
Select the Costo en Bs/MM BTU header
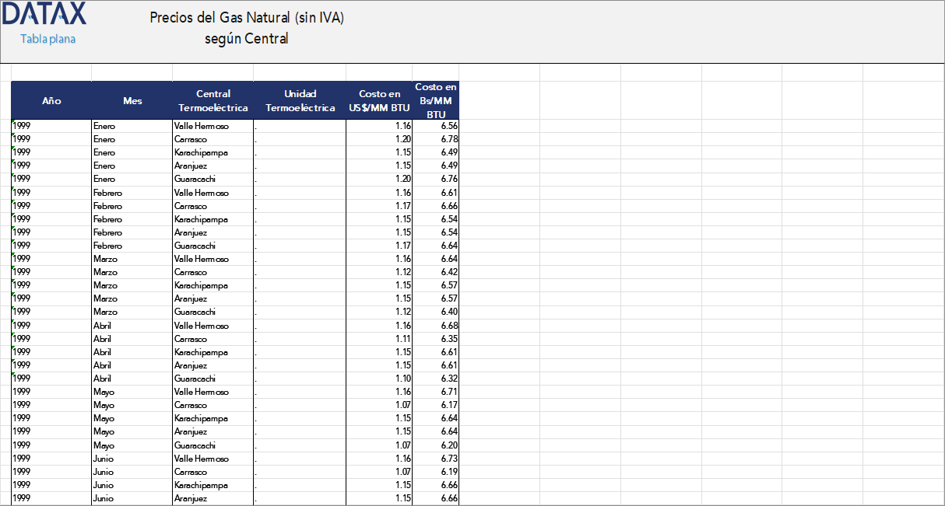(x=436, y=100)
